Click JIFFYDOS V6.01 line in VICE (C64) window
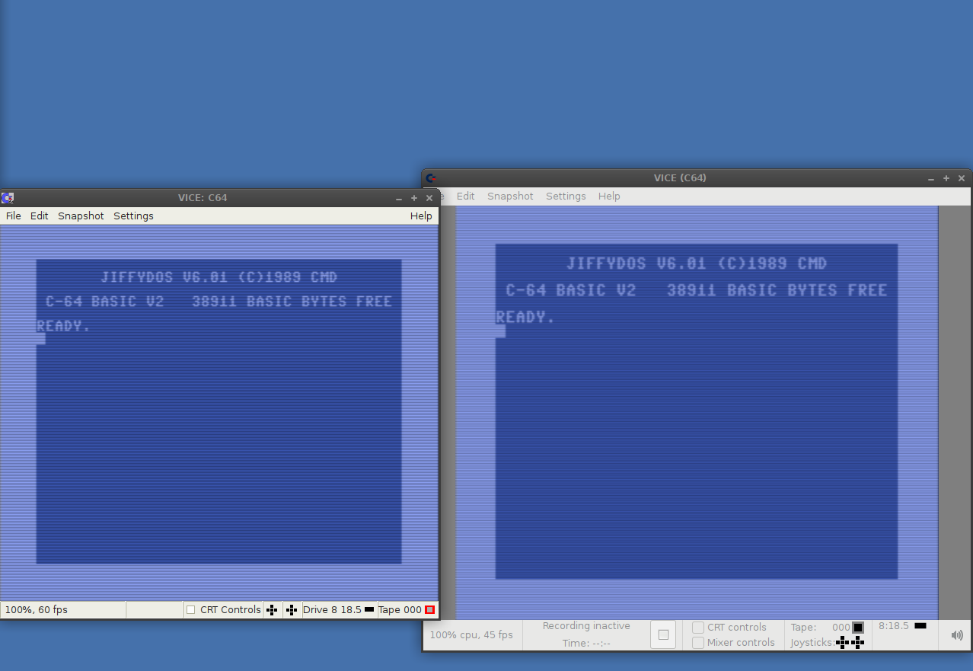This screenshot has width=973, height=671. tap(697, 264)
